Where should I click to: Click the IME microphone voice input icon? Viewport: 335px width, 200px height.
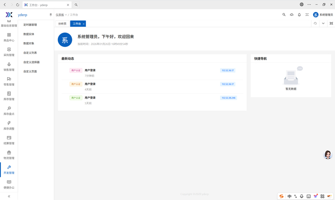click(x=301, y=196)
